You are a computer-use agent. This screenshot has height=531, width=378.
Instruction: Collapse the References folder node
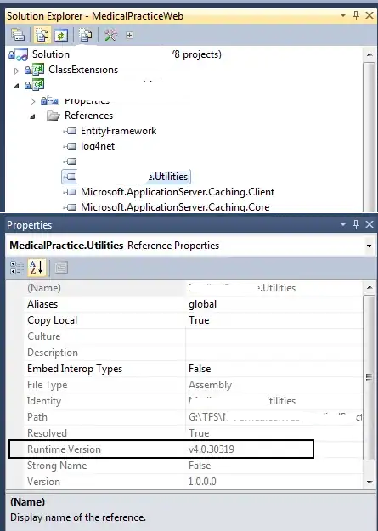tap(32, 117)
